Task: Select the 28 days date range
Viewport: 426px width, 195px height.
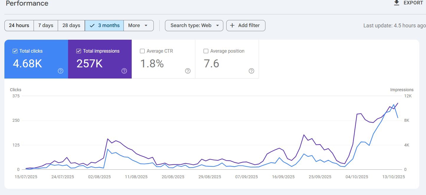Action: (x=71, y=26)
